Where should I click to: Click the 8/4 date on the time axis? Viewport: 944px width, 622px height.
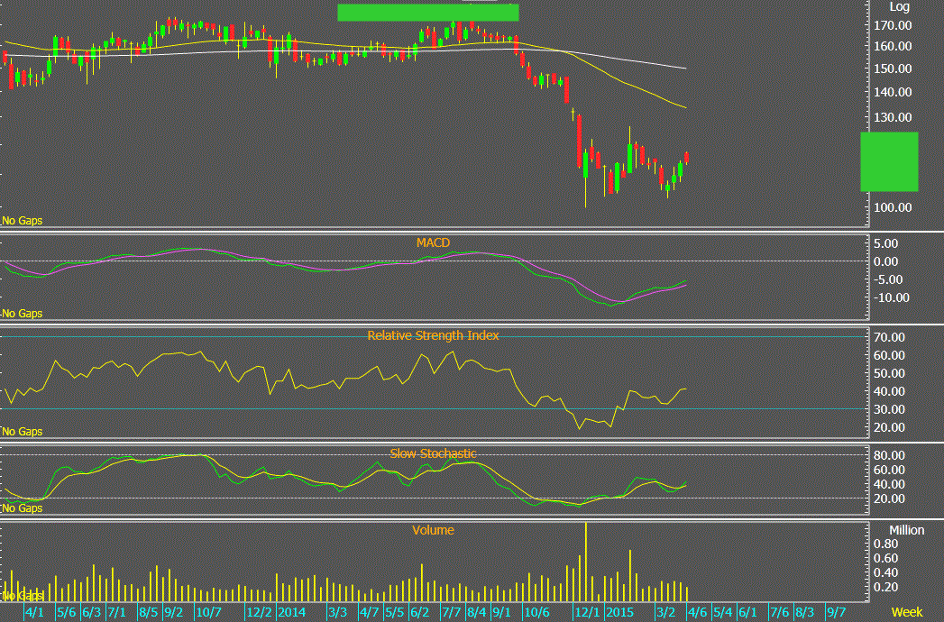[478, 612]
